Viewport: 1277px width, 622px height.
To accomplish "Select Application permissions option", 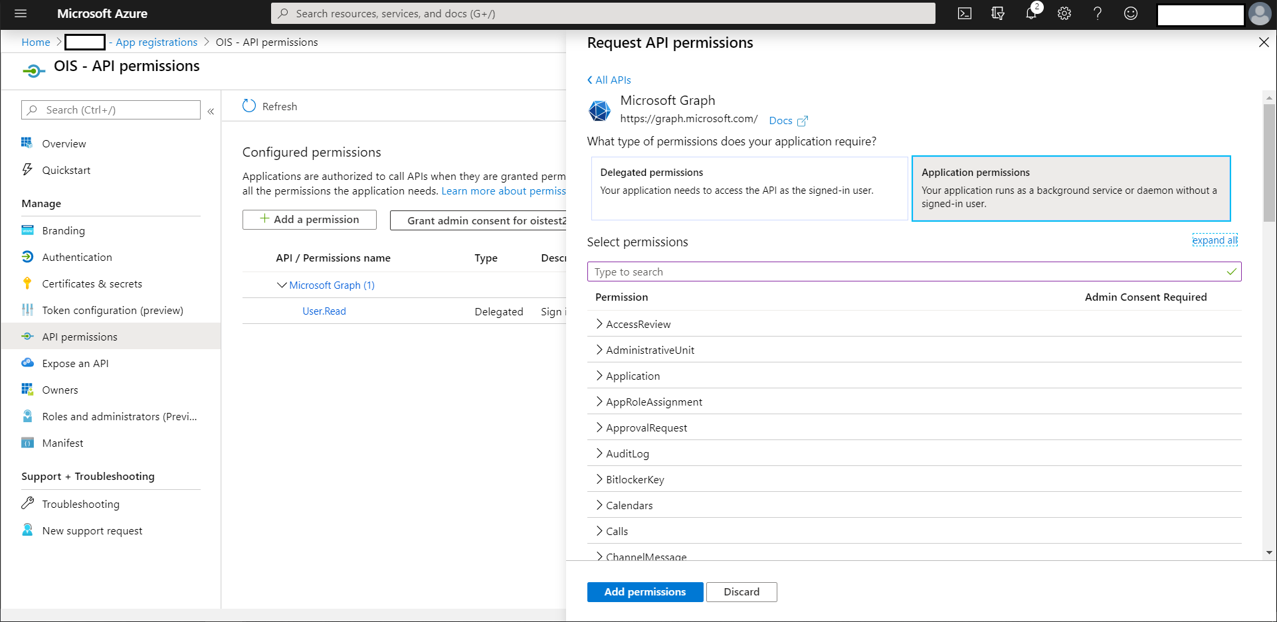I will pos(1071,189).
